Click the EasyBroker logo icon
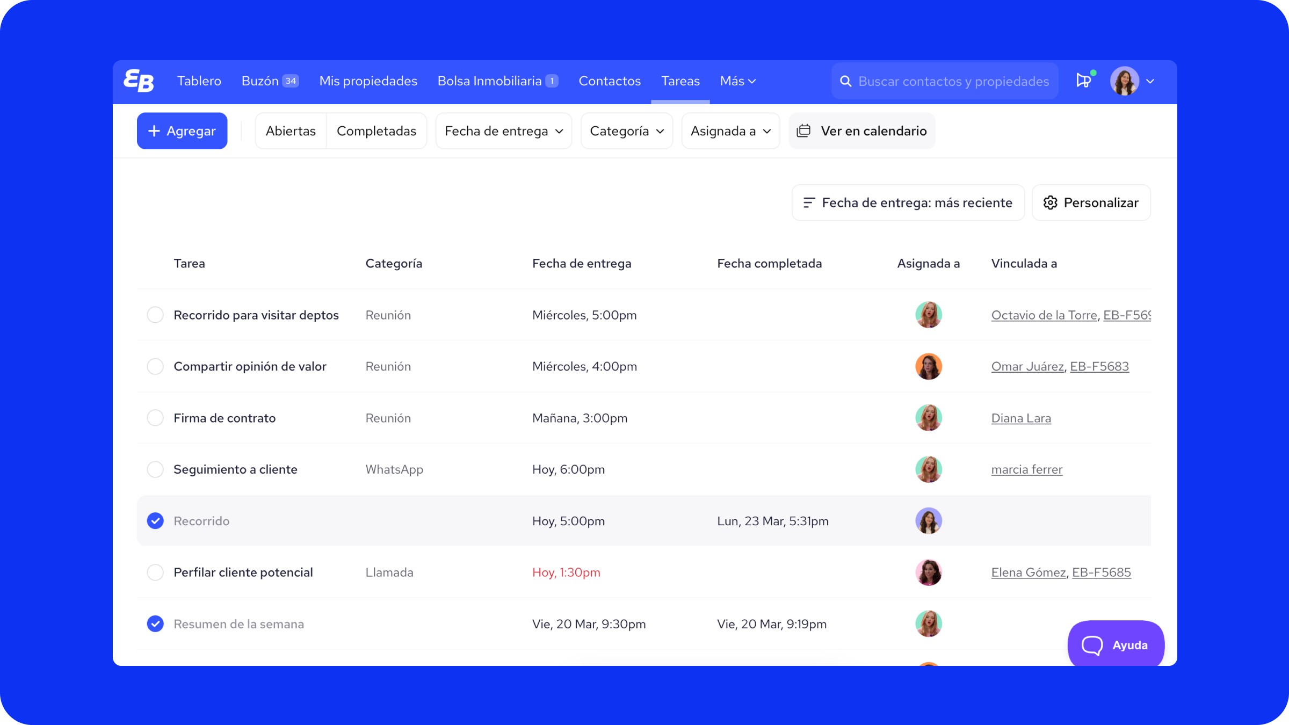 tap(139, 81)
